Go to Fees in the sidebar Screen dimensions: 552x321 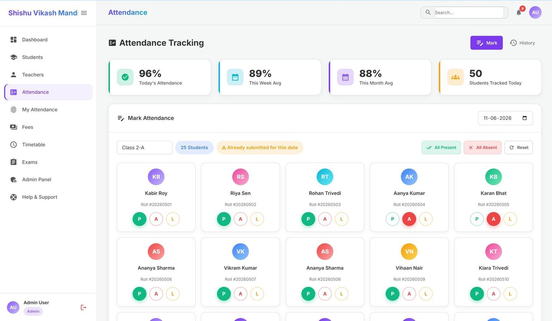48,127
